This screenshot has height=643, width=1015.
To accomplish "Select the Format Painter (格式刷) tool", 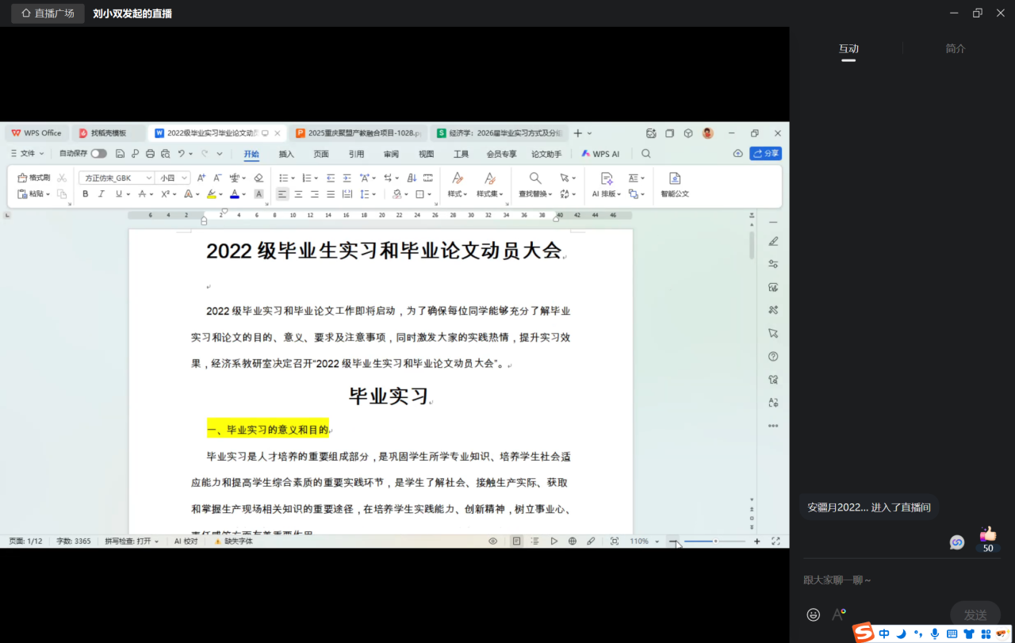I will (34, 178).
